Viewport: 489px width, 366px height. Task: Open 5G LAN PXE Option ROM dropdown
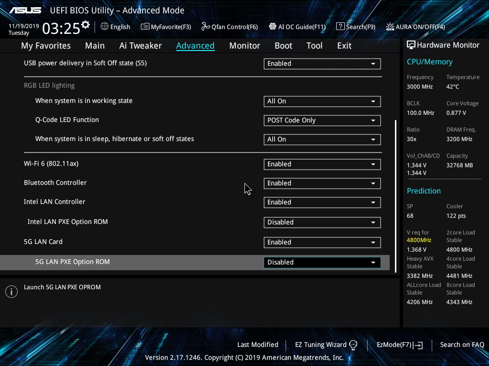[x=322, y=262]
